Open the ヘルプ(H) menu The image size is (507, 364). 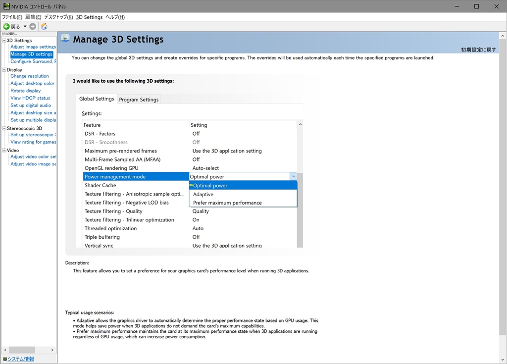[115, 17]
